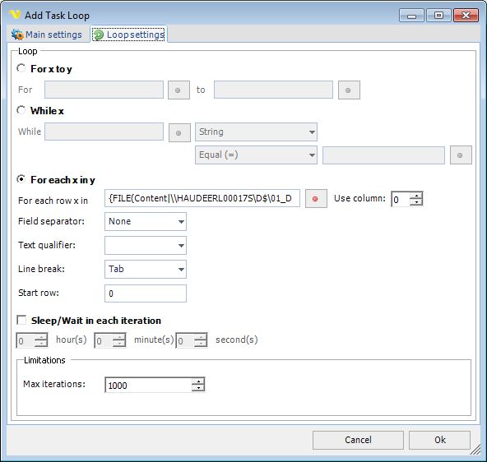Screen dimensions: 487x462
Task: Open the Line break dropdown showing Tab
Action: pyautogui.click(x=146, y=269)
